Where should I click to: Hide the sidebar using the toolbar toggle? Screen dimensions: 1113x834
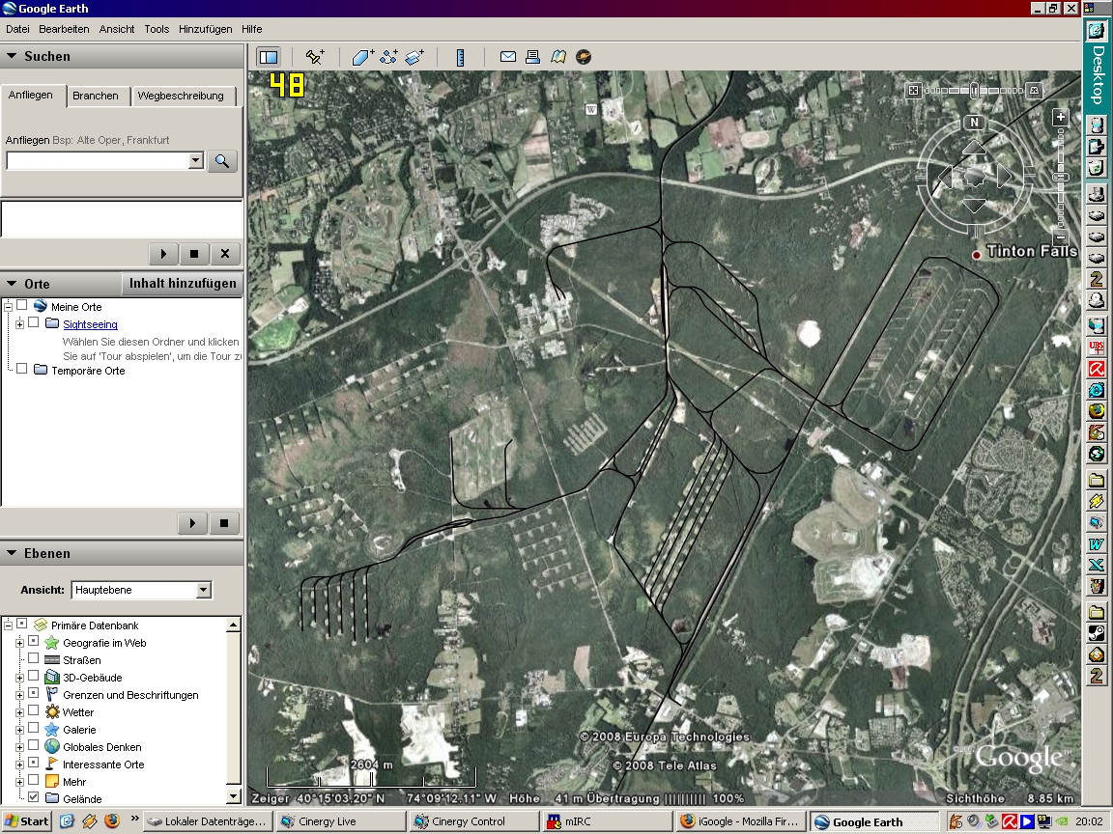[x=269, y=57]
